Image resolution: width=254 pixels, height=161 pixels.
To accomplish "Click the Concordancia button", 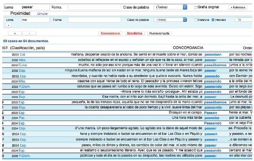I will pos(110,33).
